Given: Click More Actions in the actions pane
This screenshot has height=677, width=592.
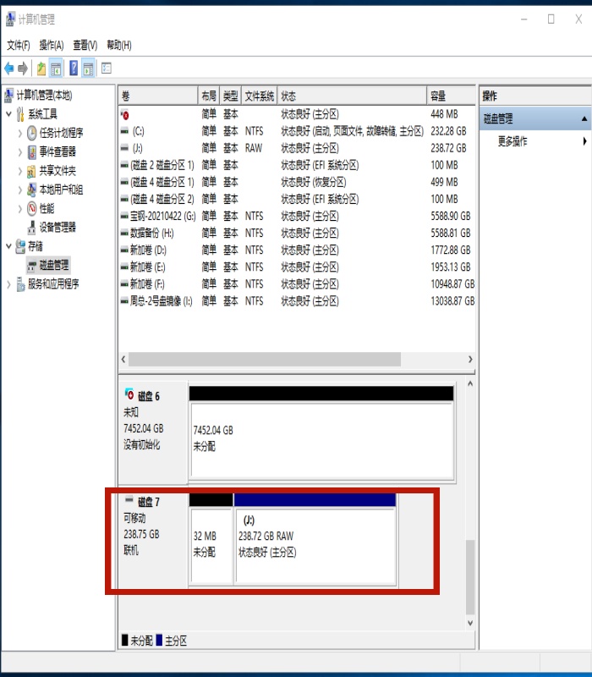Looking at the screenshot, I should pyautogui.click(x=513, y=141).
